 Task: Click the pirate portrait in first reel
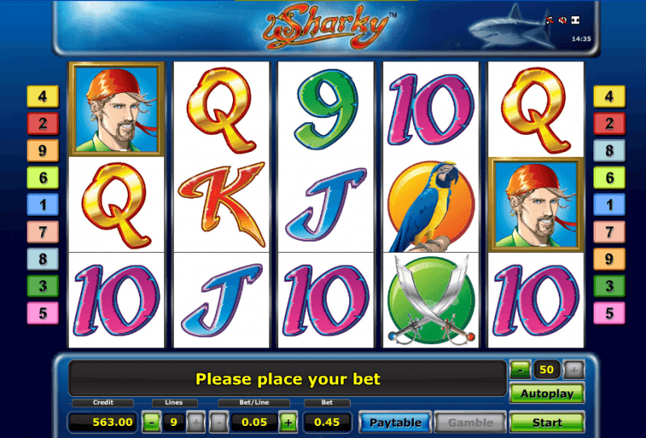[116, 109]
